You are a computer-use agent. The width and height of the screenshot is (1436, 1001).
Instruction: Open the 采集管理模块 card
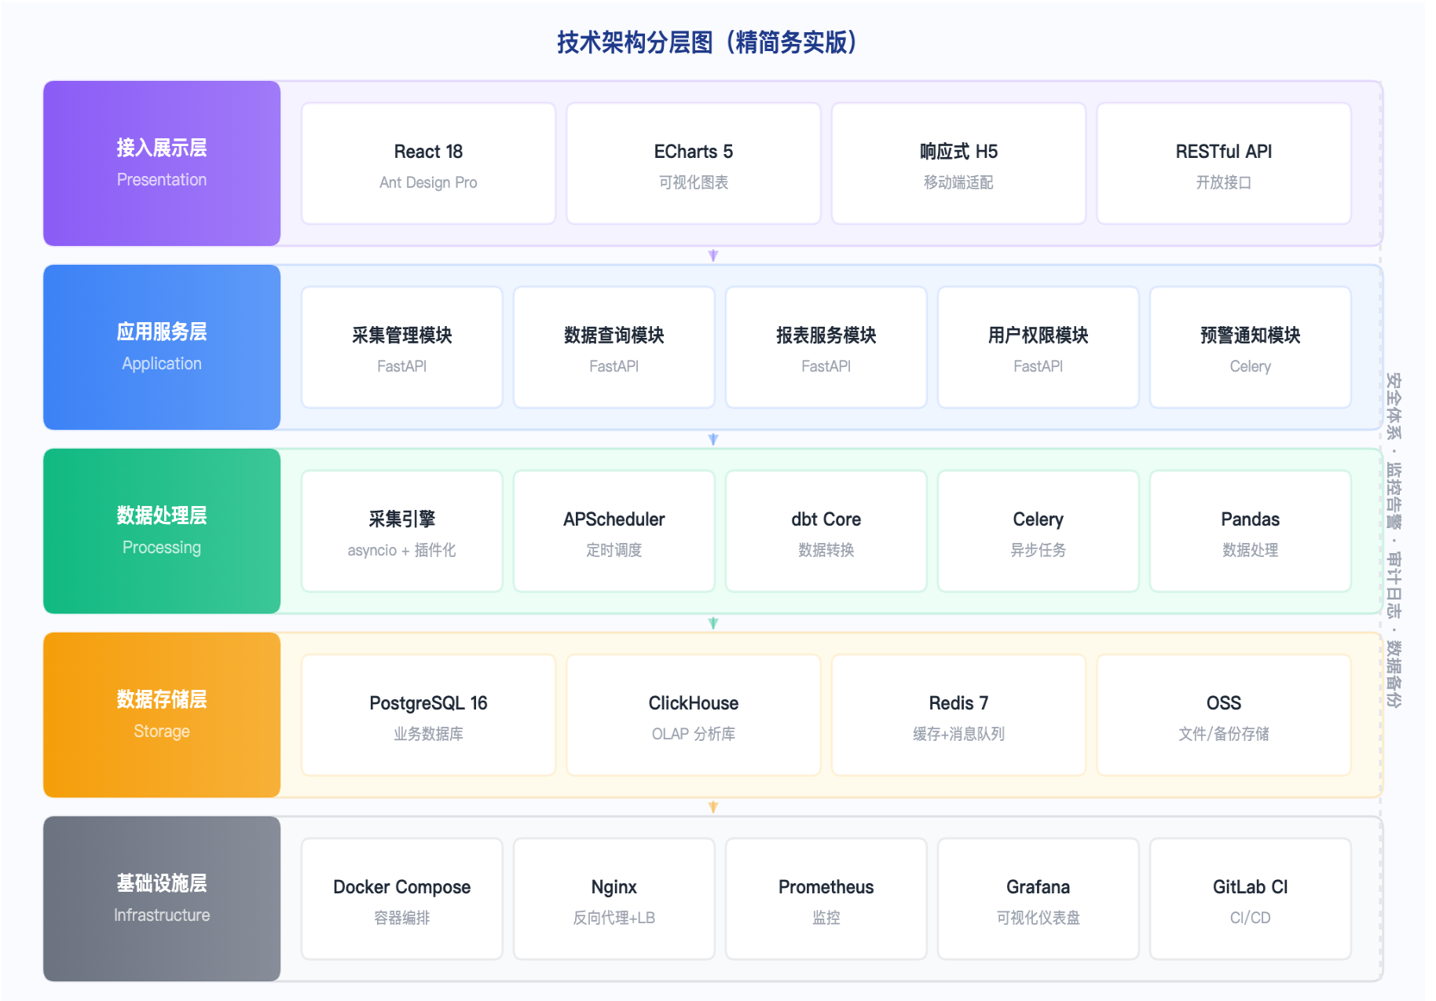tap(402, 347)
